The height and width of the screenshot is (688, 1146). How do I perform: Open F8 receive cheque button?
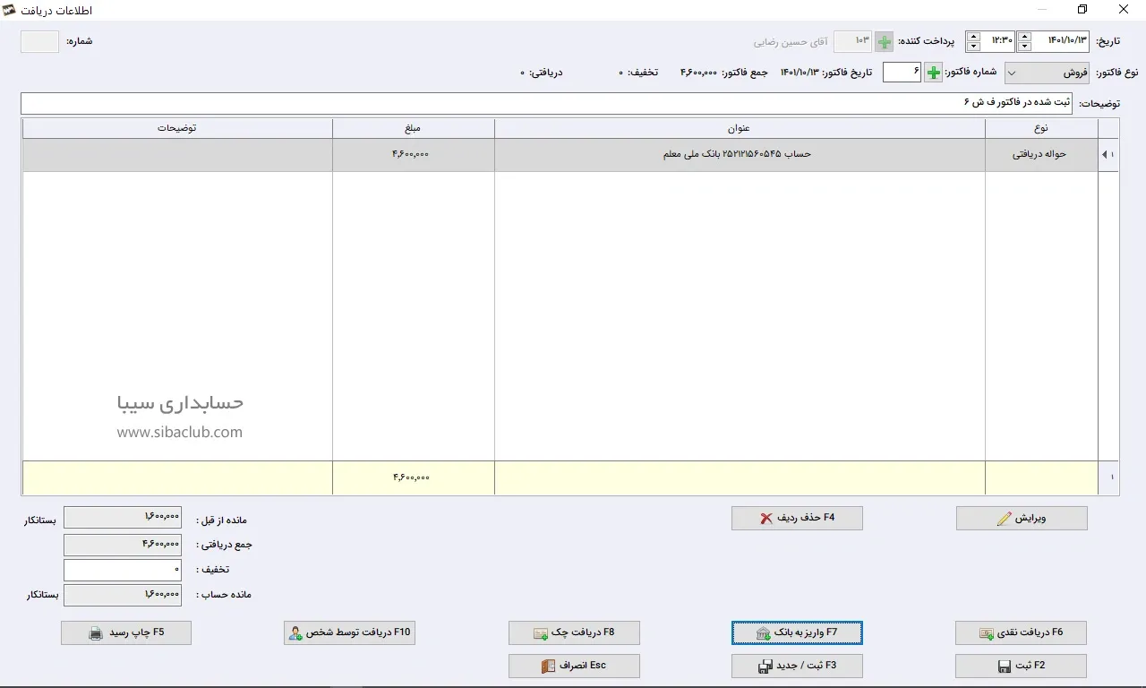coord(574,632)
